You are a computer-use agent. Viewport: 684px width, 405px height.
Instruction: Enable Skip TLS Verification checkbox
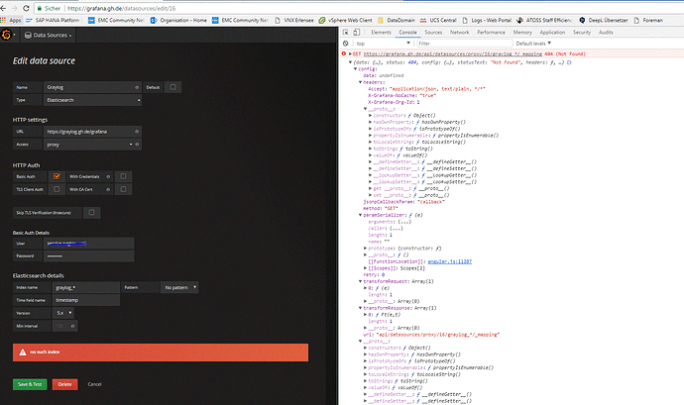tap(91, 212)
